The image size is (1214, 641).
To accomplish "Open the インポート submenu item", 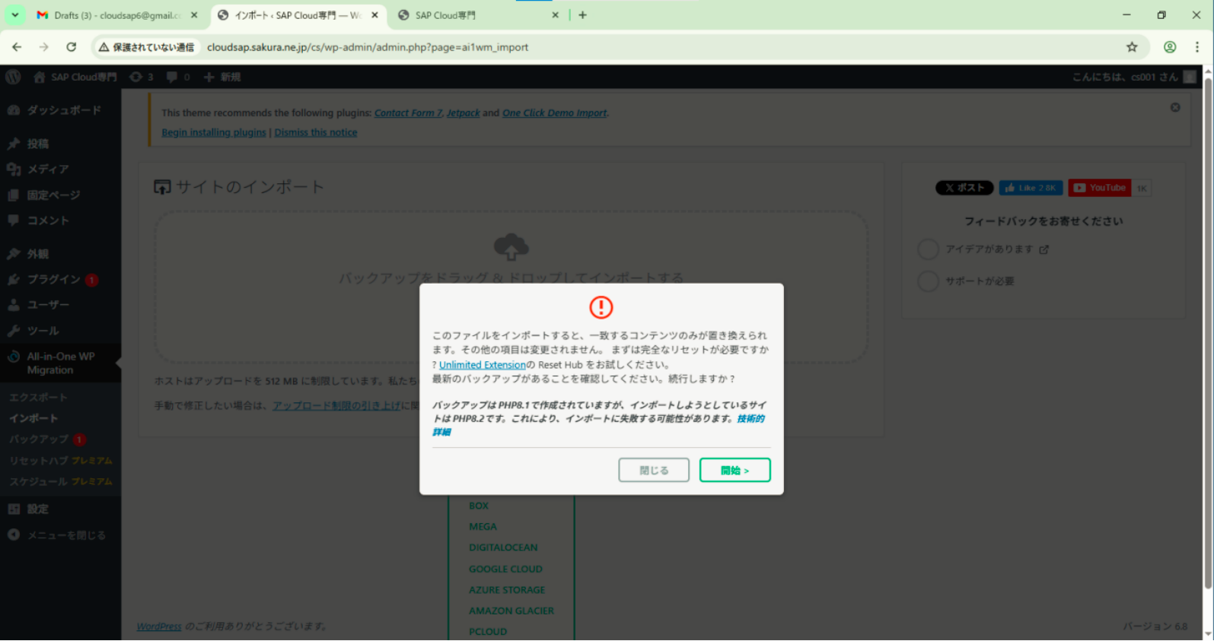I will 33,418.
